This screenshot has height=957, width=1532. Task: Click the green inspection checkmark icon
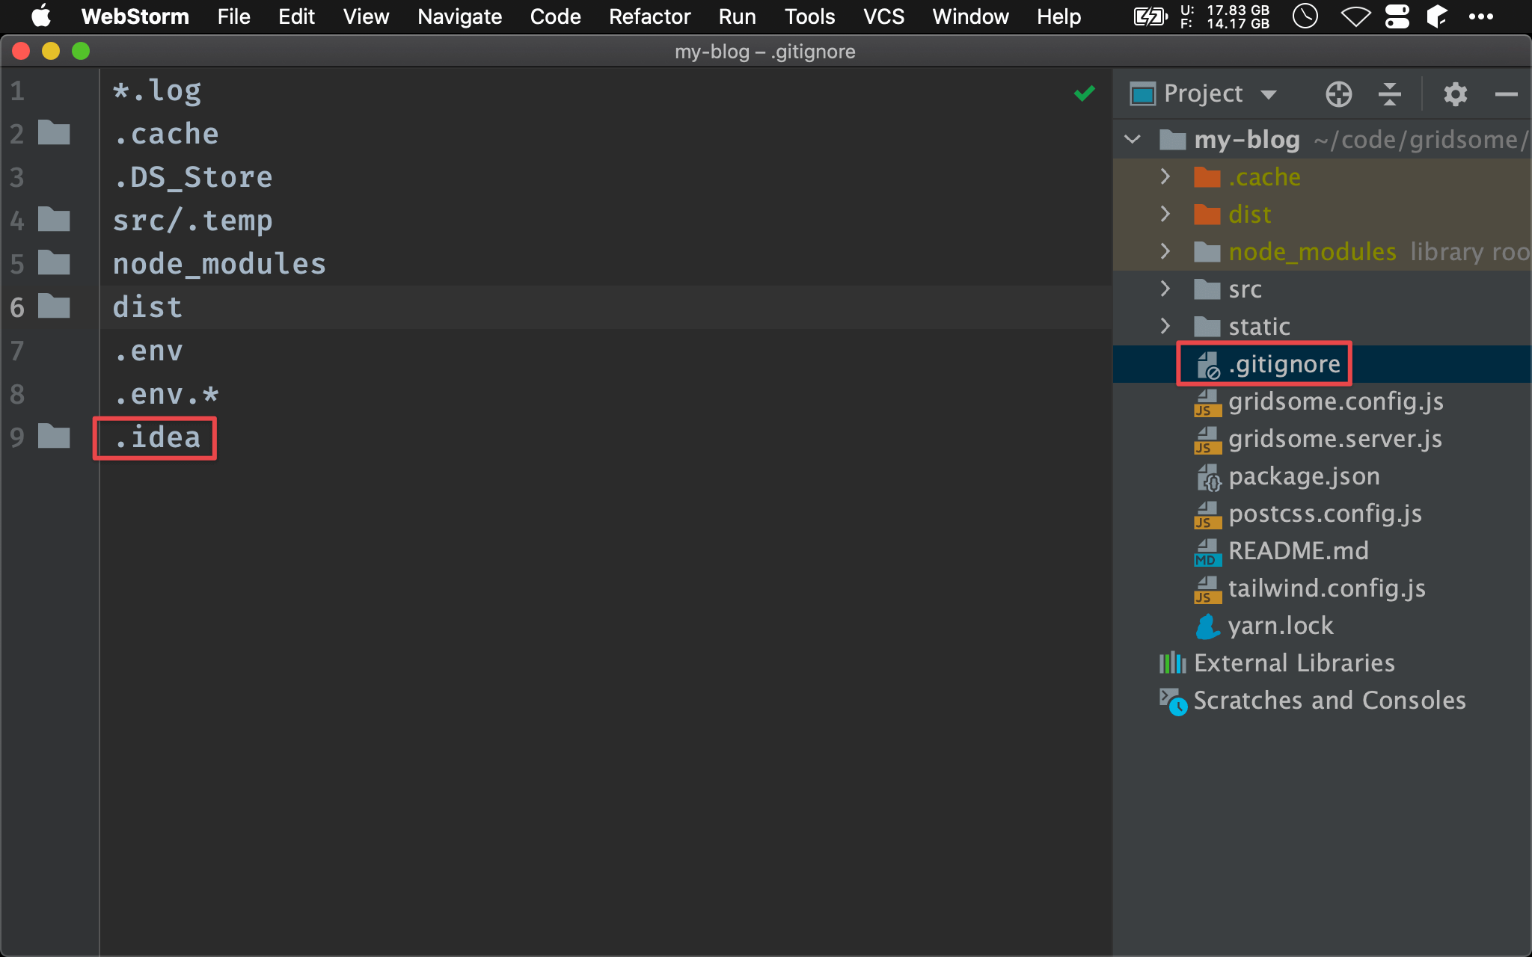click(x=1084, y=93)
